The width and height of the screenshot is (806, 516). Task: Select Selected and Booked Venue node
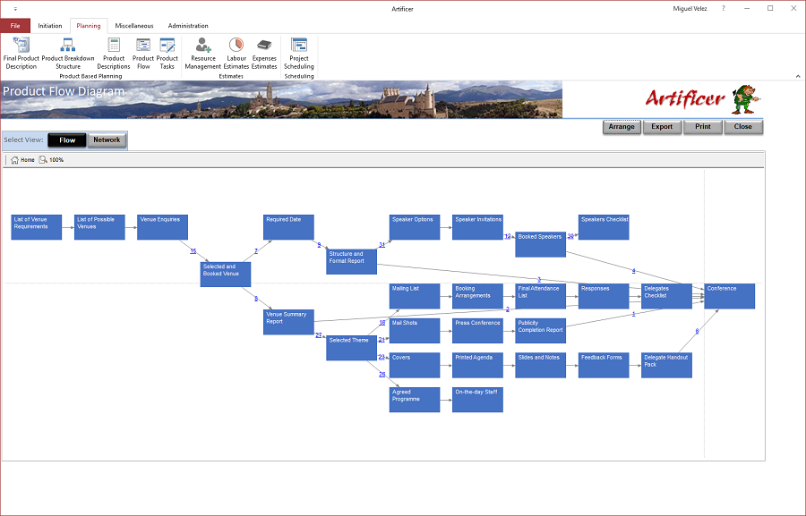click(226, 275)
